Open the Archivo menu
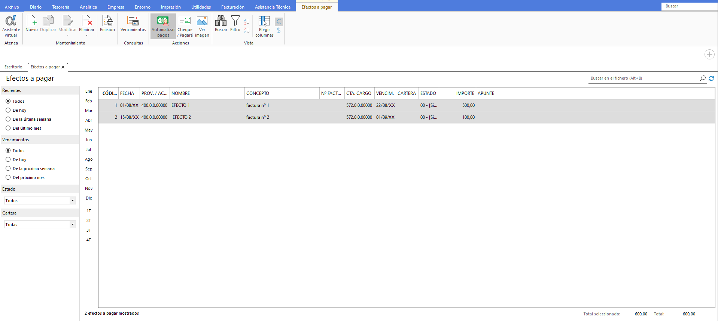The height and width of the screenshot is (321, 718). click(x=12, y=7)
